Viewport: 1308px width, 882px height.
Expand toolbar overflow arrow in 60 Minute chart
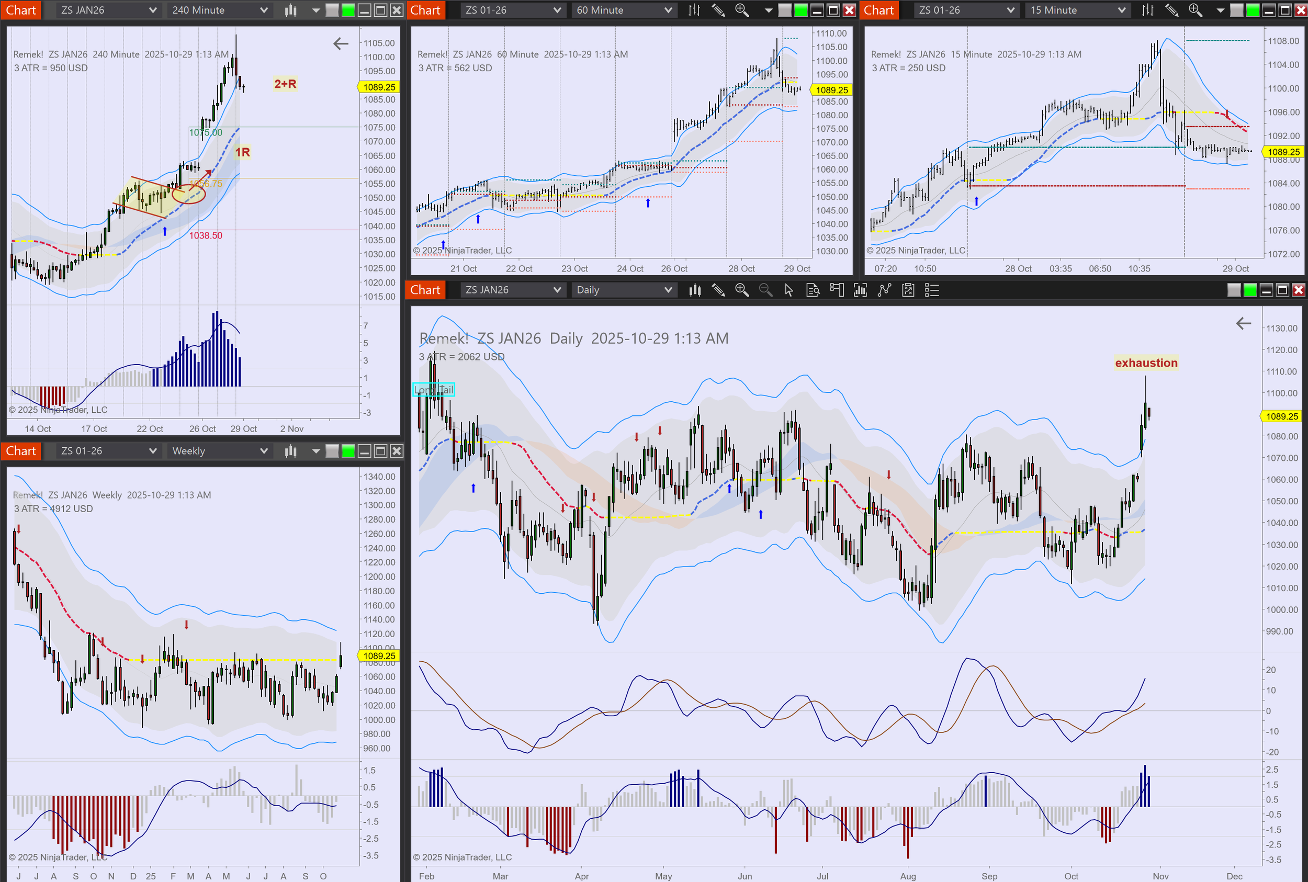click(x=769, y=10)
